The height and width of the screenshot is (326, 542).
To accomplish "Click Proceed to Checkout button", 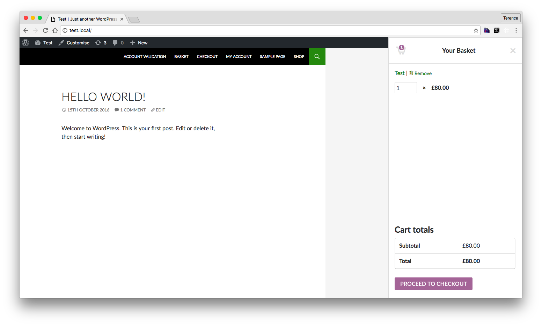I will [x=433, y=284].
